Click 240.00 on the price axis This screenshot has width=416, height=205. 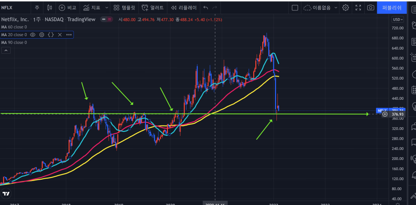click(x=397, y=149)
